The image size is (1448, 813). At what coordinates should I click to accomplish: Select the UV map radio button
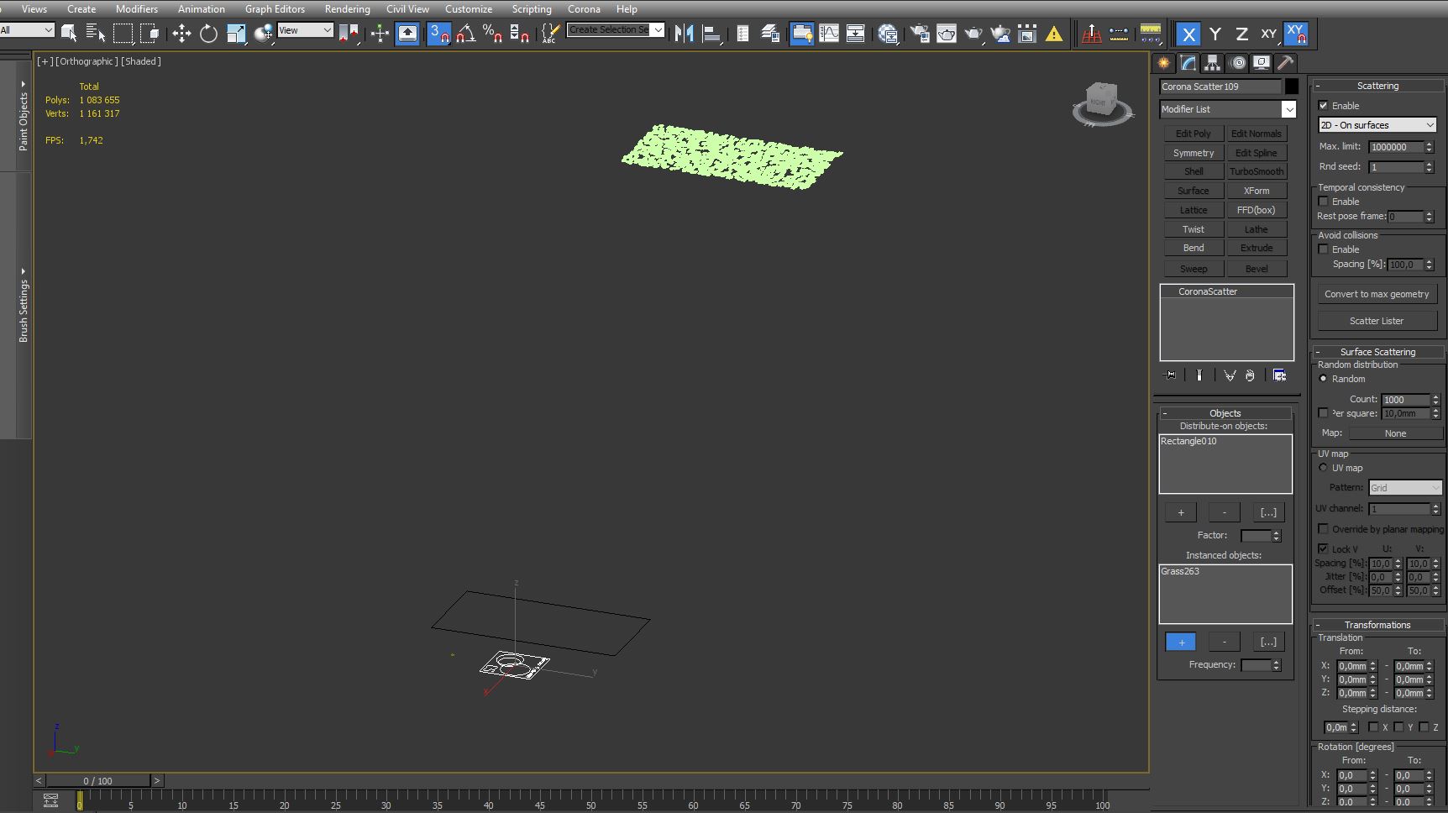(1324, 468)
